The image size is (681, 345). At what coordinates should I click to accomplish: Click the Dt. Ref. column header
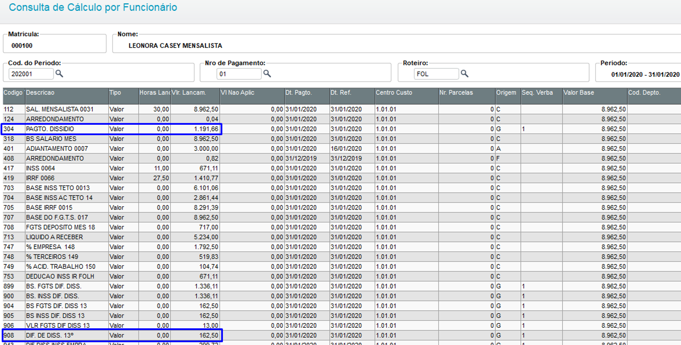[352, 96]
